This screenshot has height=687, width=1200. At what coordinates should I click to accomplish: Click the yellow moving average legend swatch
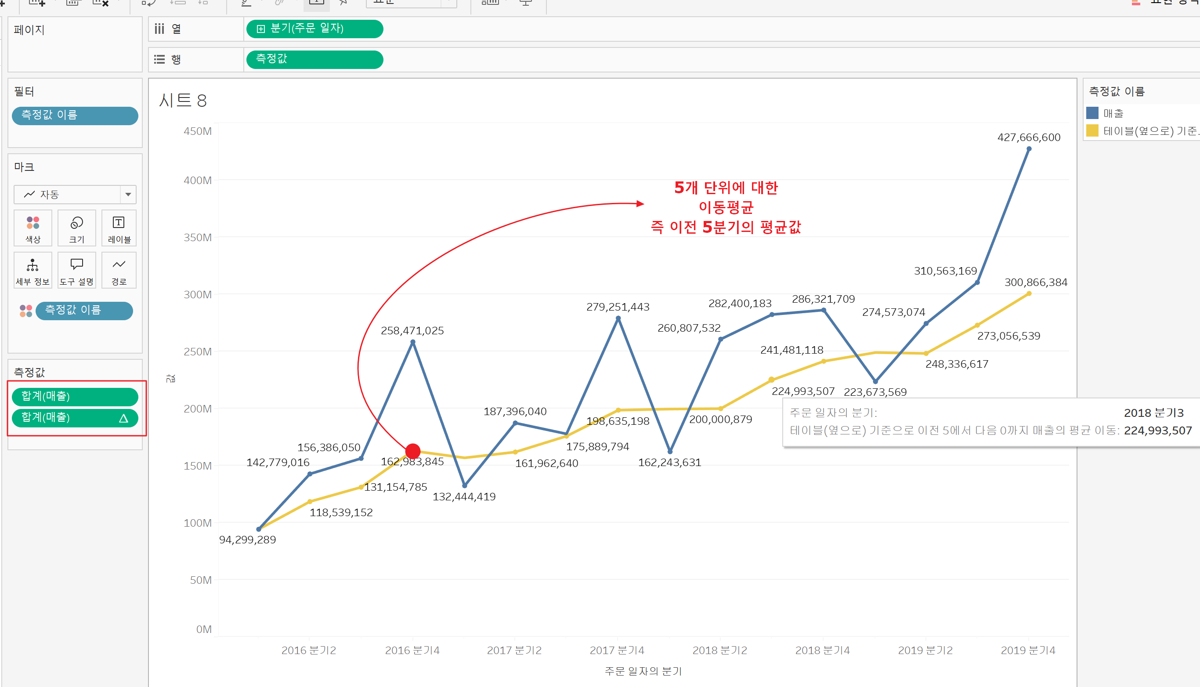tap(1092, 131)
